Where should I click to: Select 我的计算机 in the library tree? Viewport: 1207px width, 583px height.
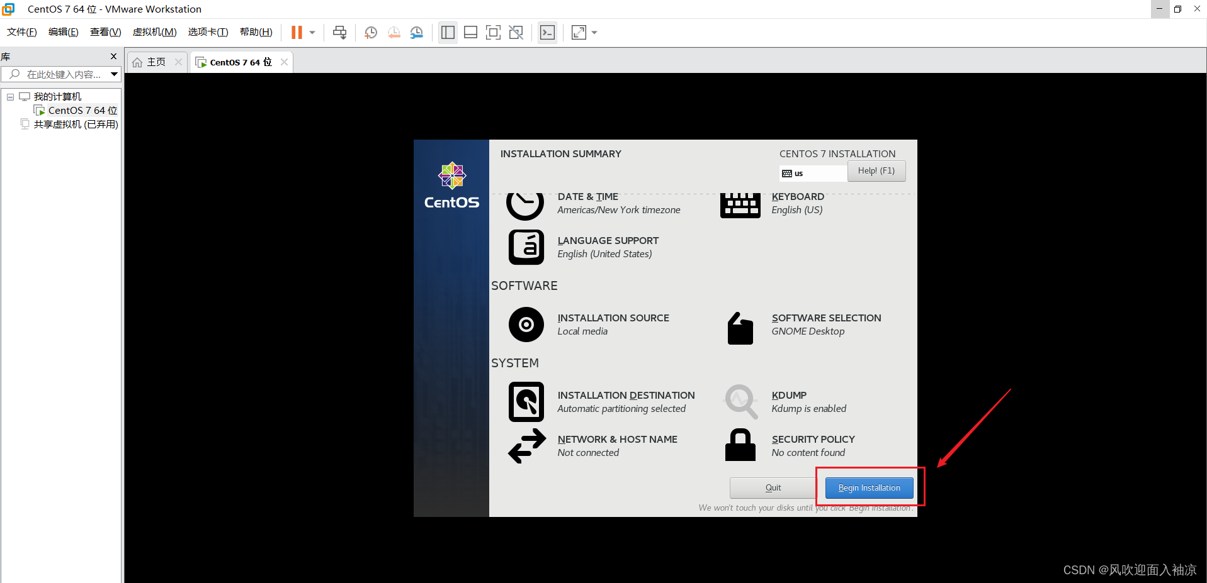coord(57,96)
